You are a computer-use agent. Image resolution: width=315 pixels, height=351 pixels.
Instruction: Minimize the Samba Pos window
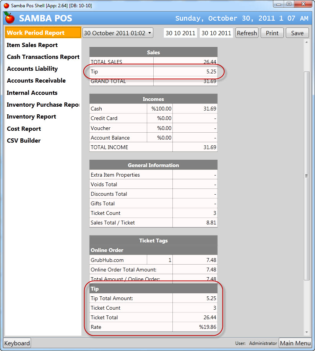click(x=279, y=4)
